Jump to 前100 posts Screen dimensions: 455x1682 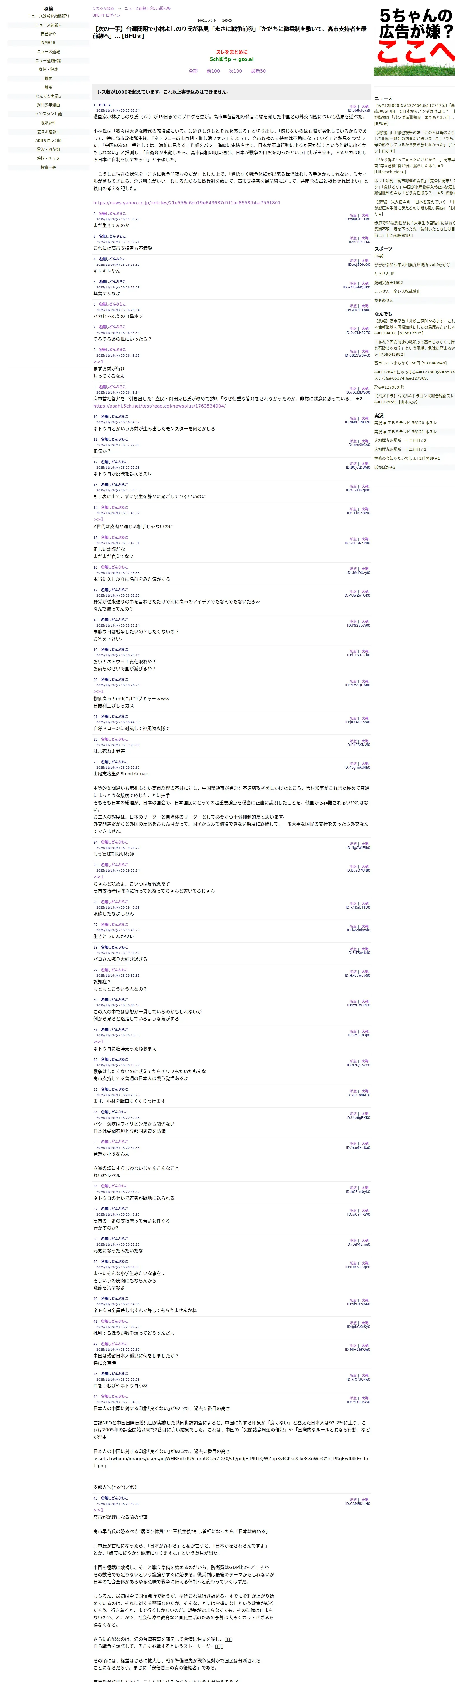pyautogui.click(x=213, y=71)
